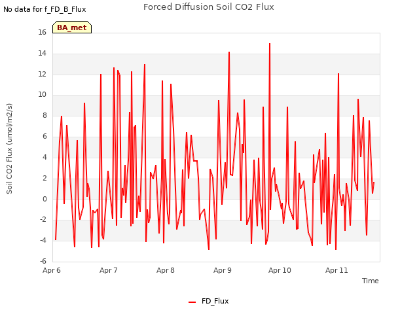Click the y-axis tick value -2
This screenshot has height=314, width=419.
pyautogui.click(x=43, y=220)
